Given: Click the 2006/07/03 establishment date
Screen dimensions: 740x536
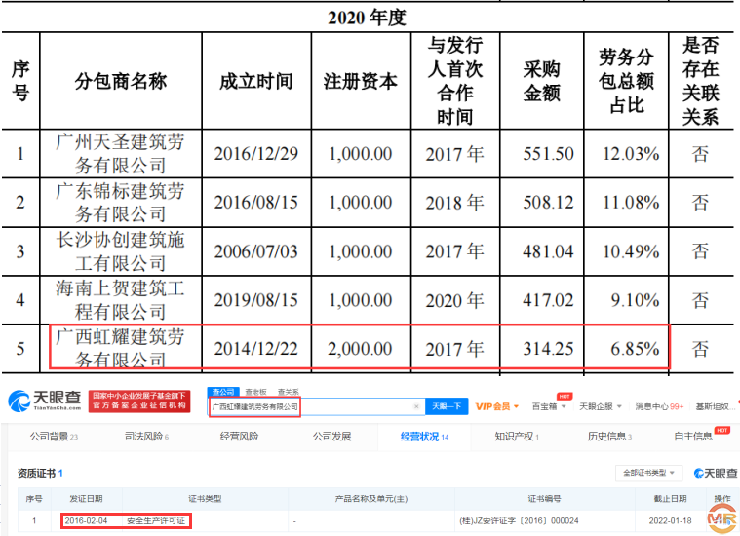Looking at the screenshot, I should (x=256, y=251).
